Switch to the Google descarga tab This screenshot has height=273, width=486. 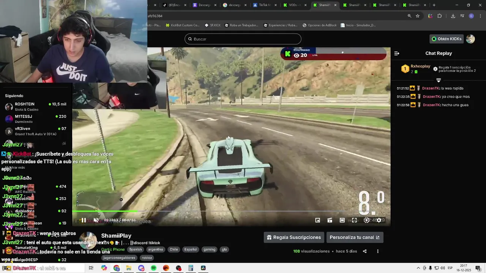click(234, 5)
